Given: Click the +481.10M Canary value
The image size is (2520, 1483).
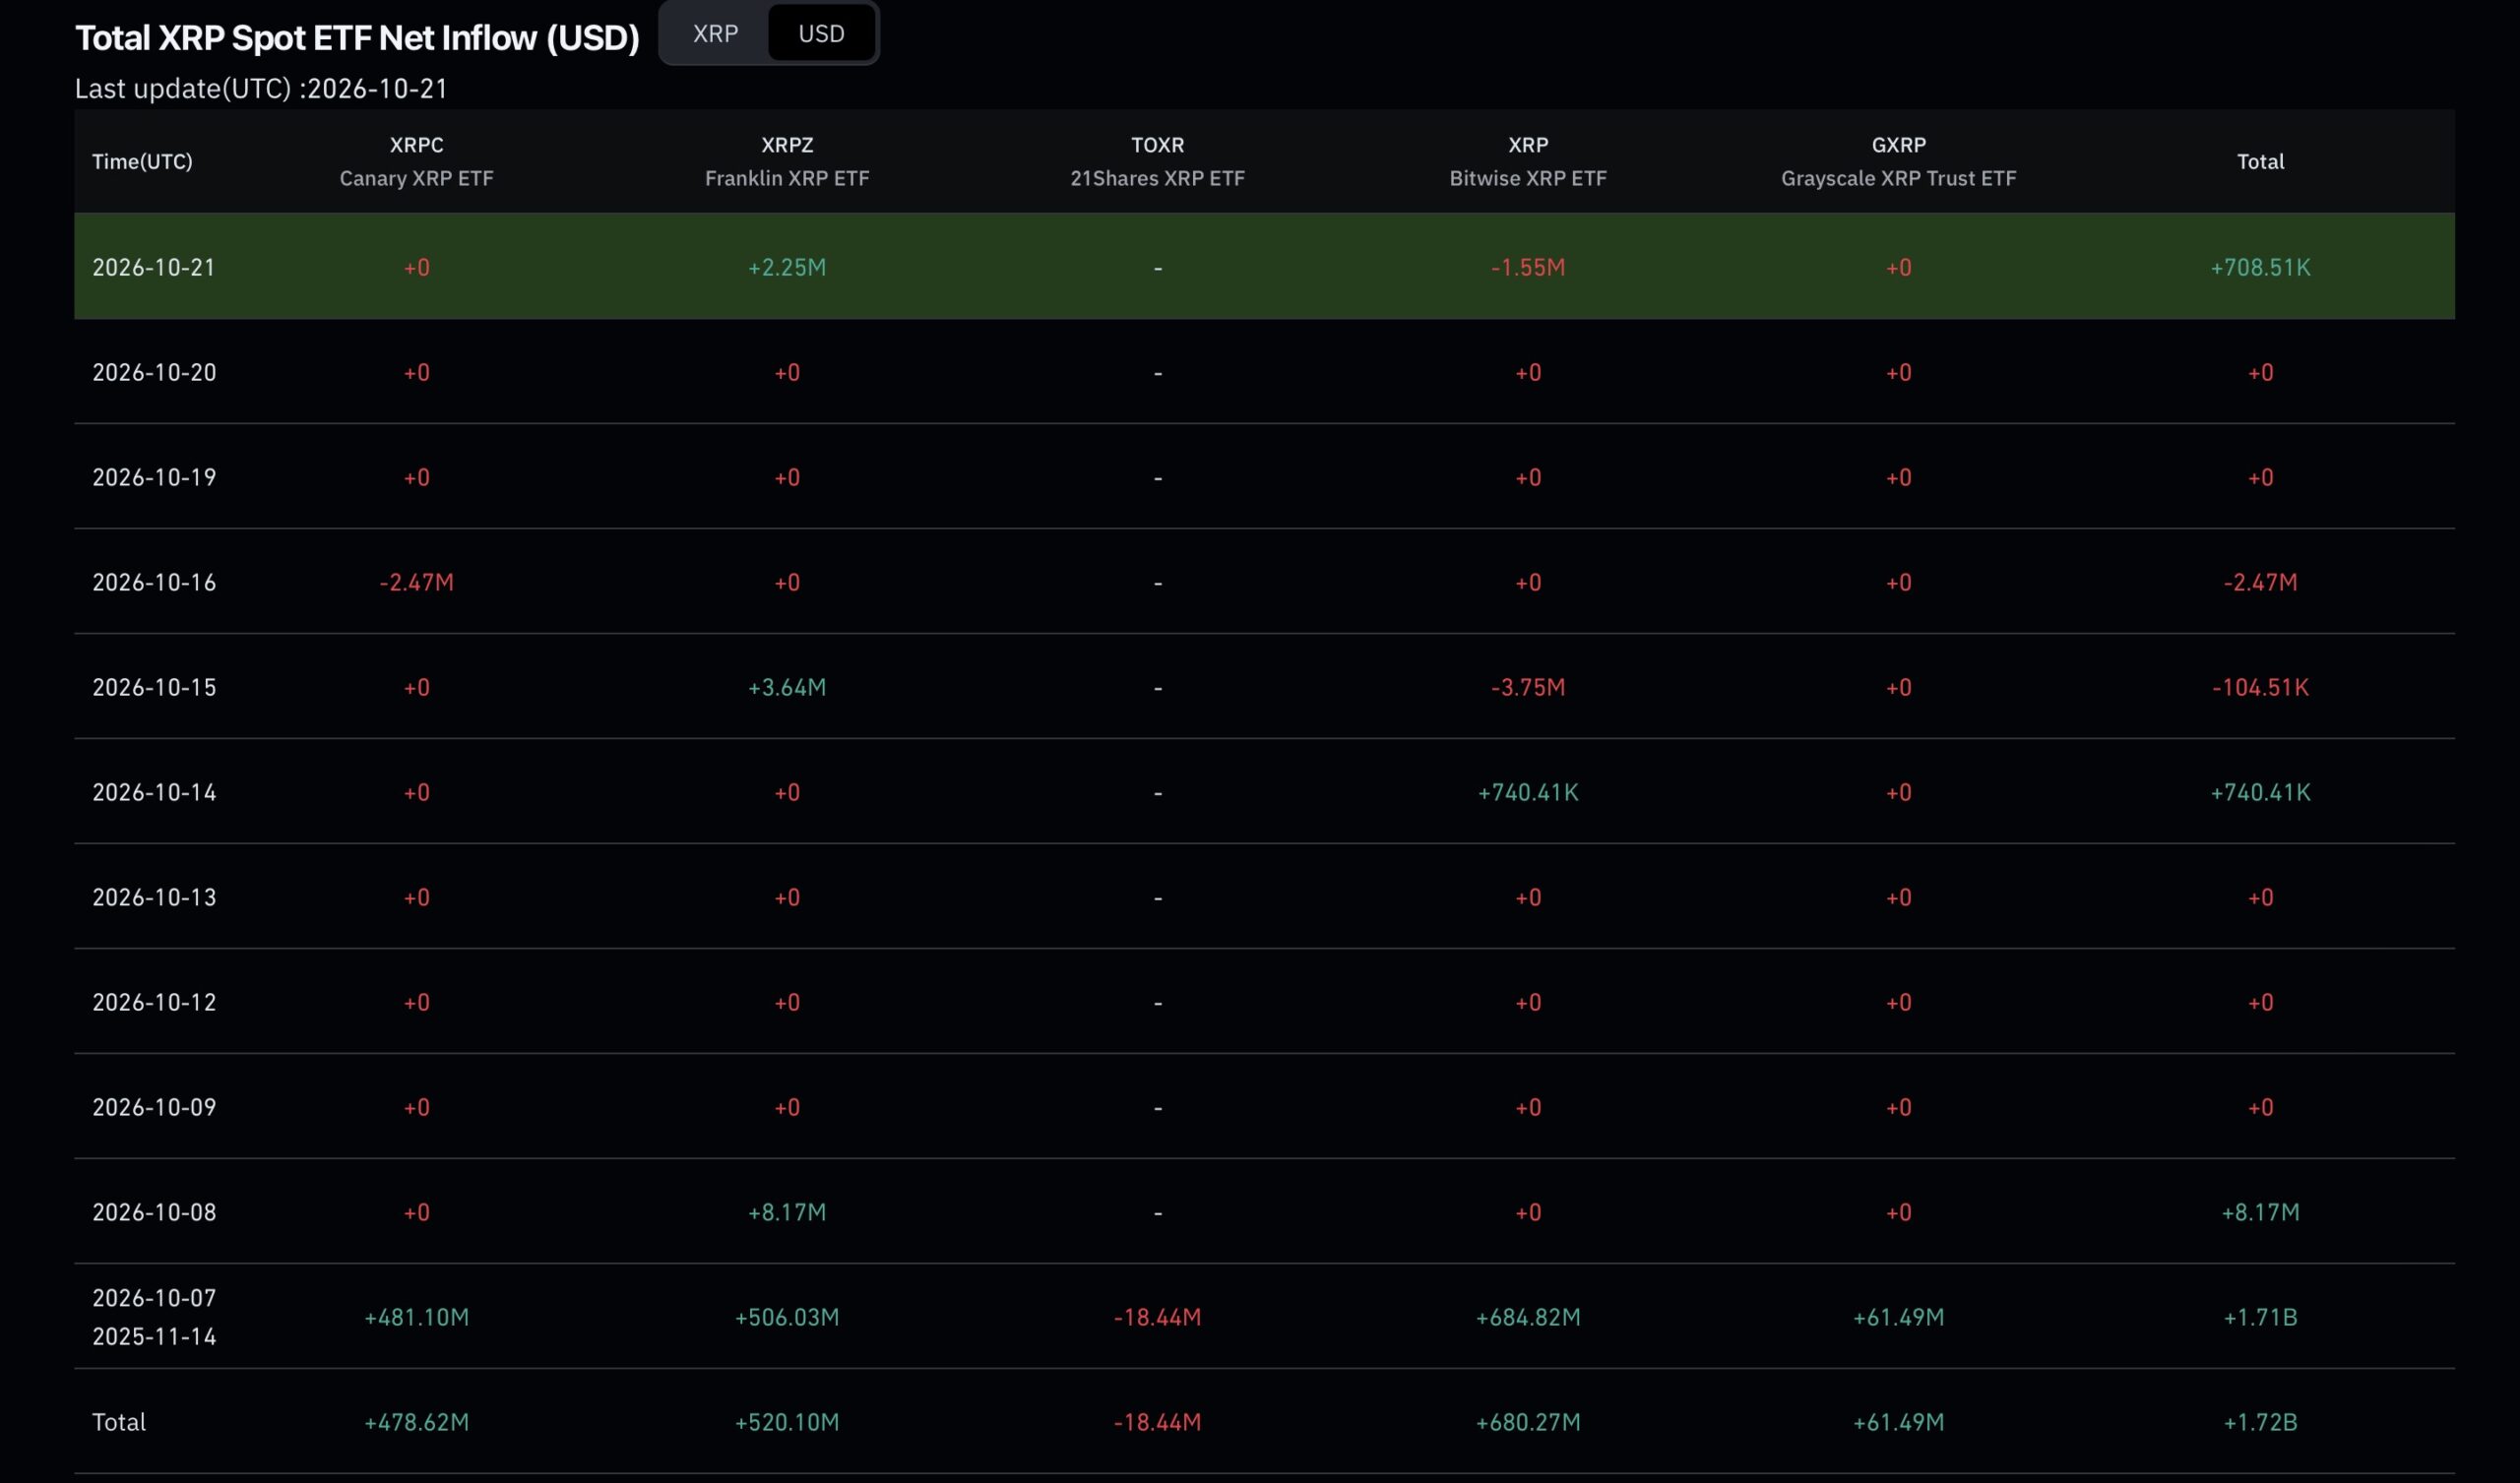Looking at the screenshot, I should (x=416, y=1318).
